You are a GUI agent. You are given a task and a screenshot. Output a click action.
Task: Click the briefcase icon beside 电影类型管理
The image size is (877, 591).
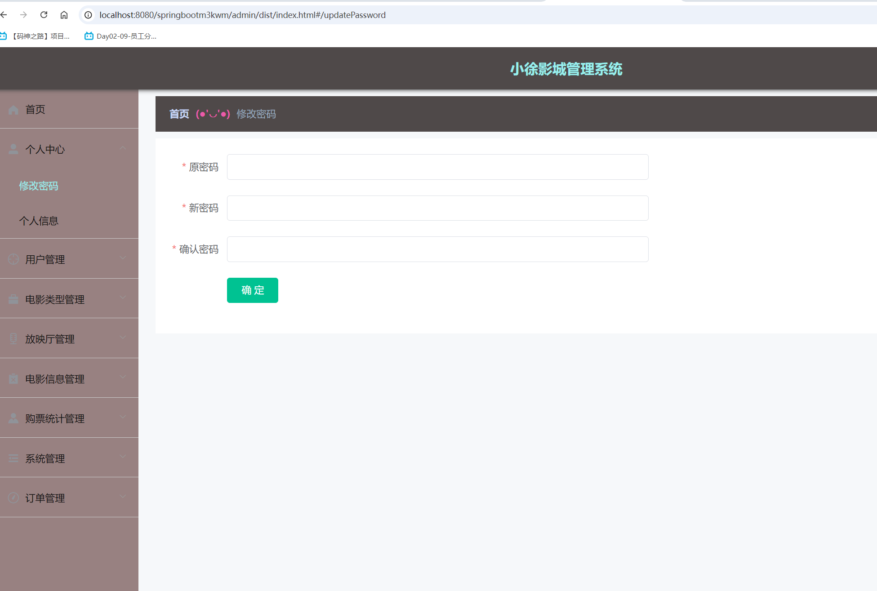pos(13,299)
